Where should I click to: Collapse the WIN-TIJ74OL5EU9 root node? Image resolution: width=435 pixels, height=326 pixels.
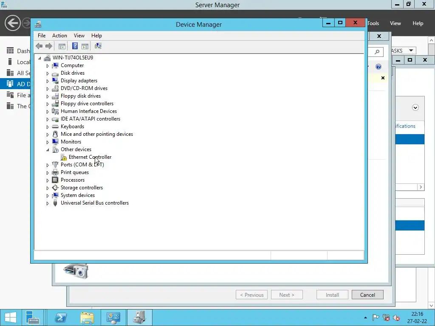point(40,58)
